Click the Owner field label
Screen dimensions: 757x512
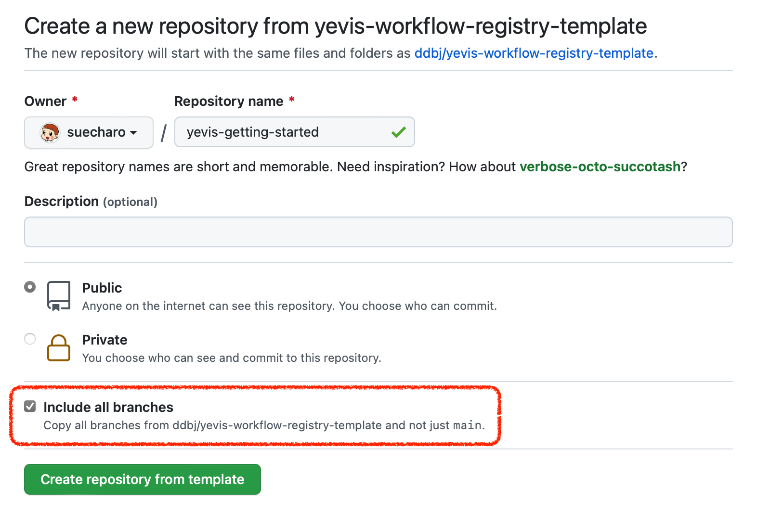point(46,101)
